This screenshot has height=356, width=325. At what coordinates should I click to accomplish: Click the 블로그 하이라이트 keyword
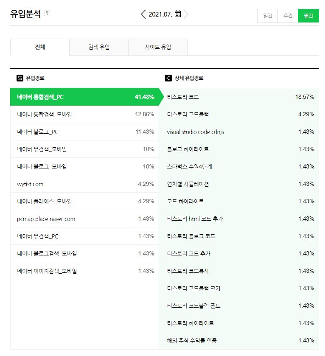coord(188,149)
